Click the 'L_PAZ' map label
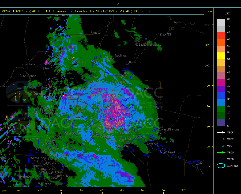Screen dimensions: 241x194 [x=198, y=163]
